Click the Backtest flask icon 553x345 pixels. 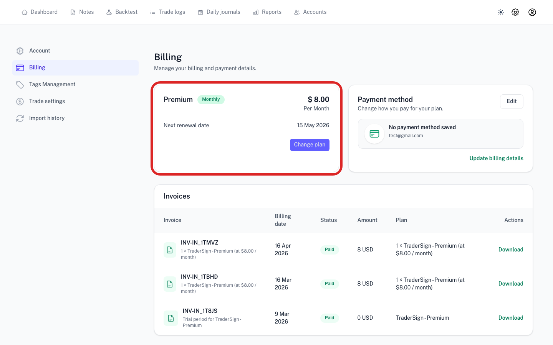click(109, 12)
